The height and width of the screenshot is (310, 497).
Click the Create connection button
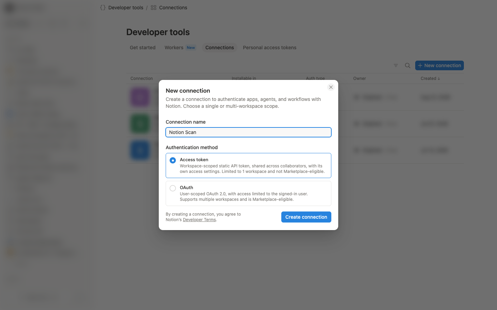306,217
